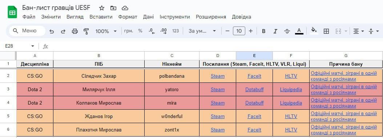Open the Формат menu
Image resolution: width=383 pixels, height=138 pixels.
coord(128,17)
